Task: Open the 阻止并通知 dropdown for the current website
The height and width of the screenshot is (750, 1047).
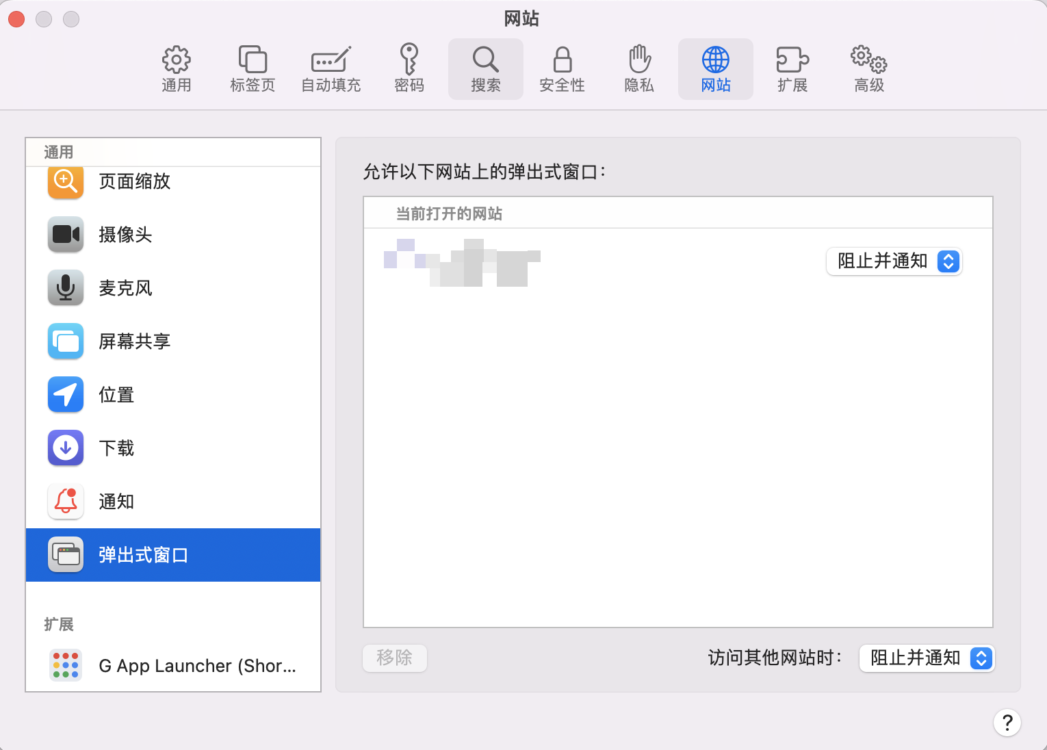Action: point(894,261)
